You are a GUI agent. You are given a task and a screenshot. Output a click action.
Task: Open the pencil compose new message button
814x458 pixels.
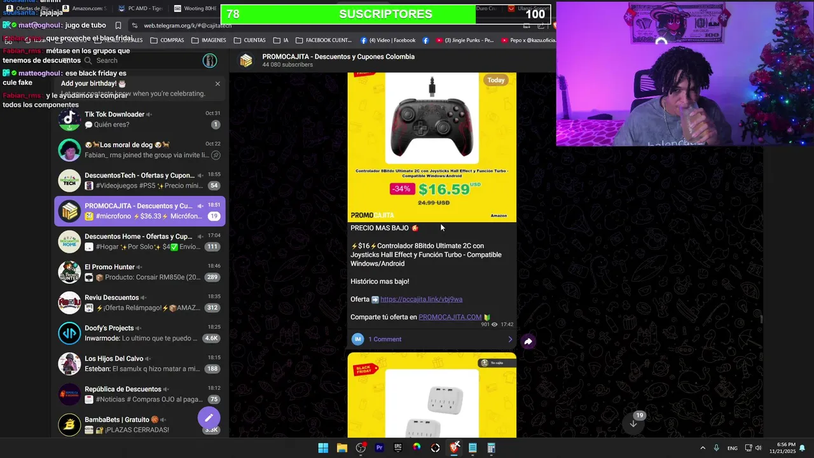[x=209, y=418]
